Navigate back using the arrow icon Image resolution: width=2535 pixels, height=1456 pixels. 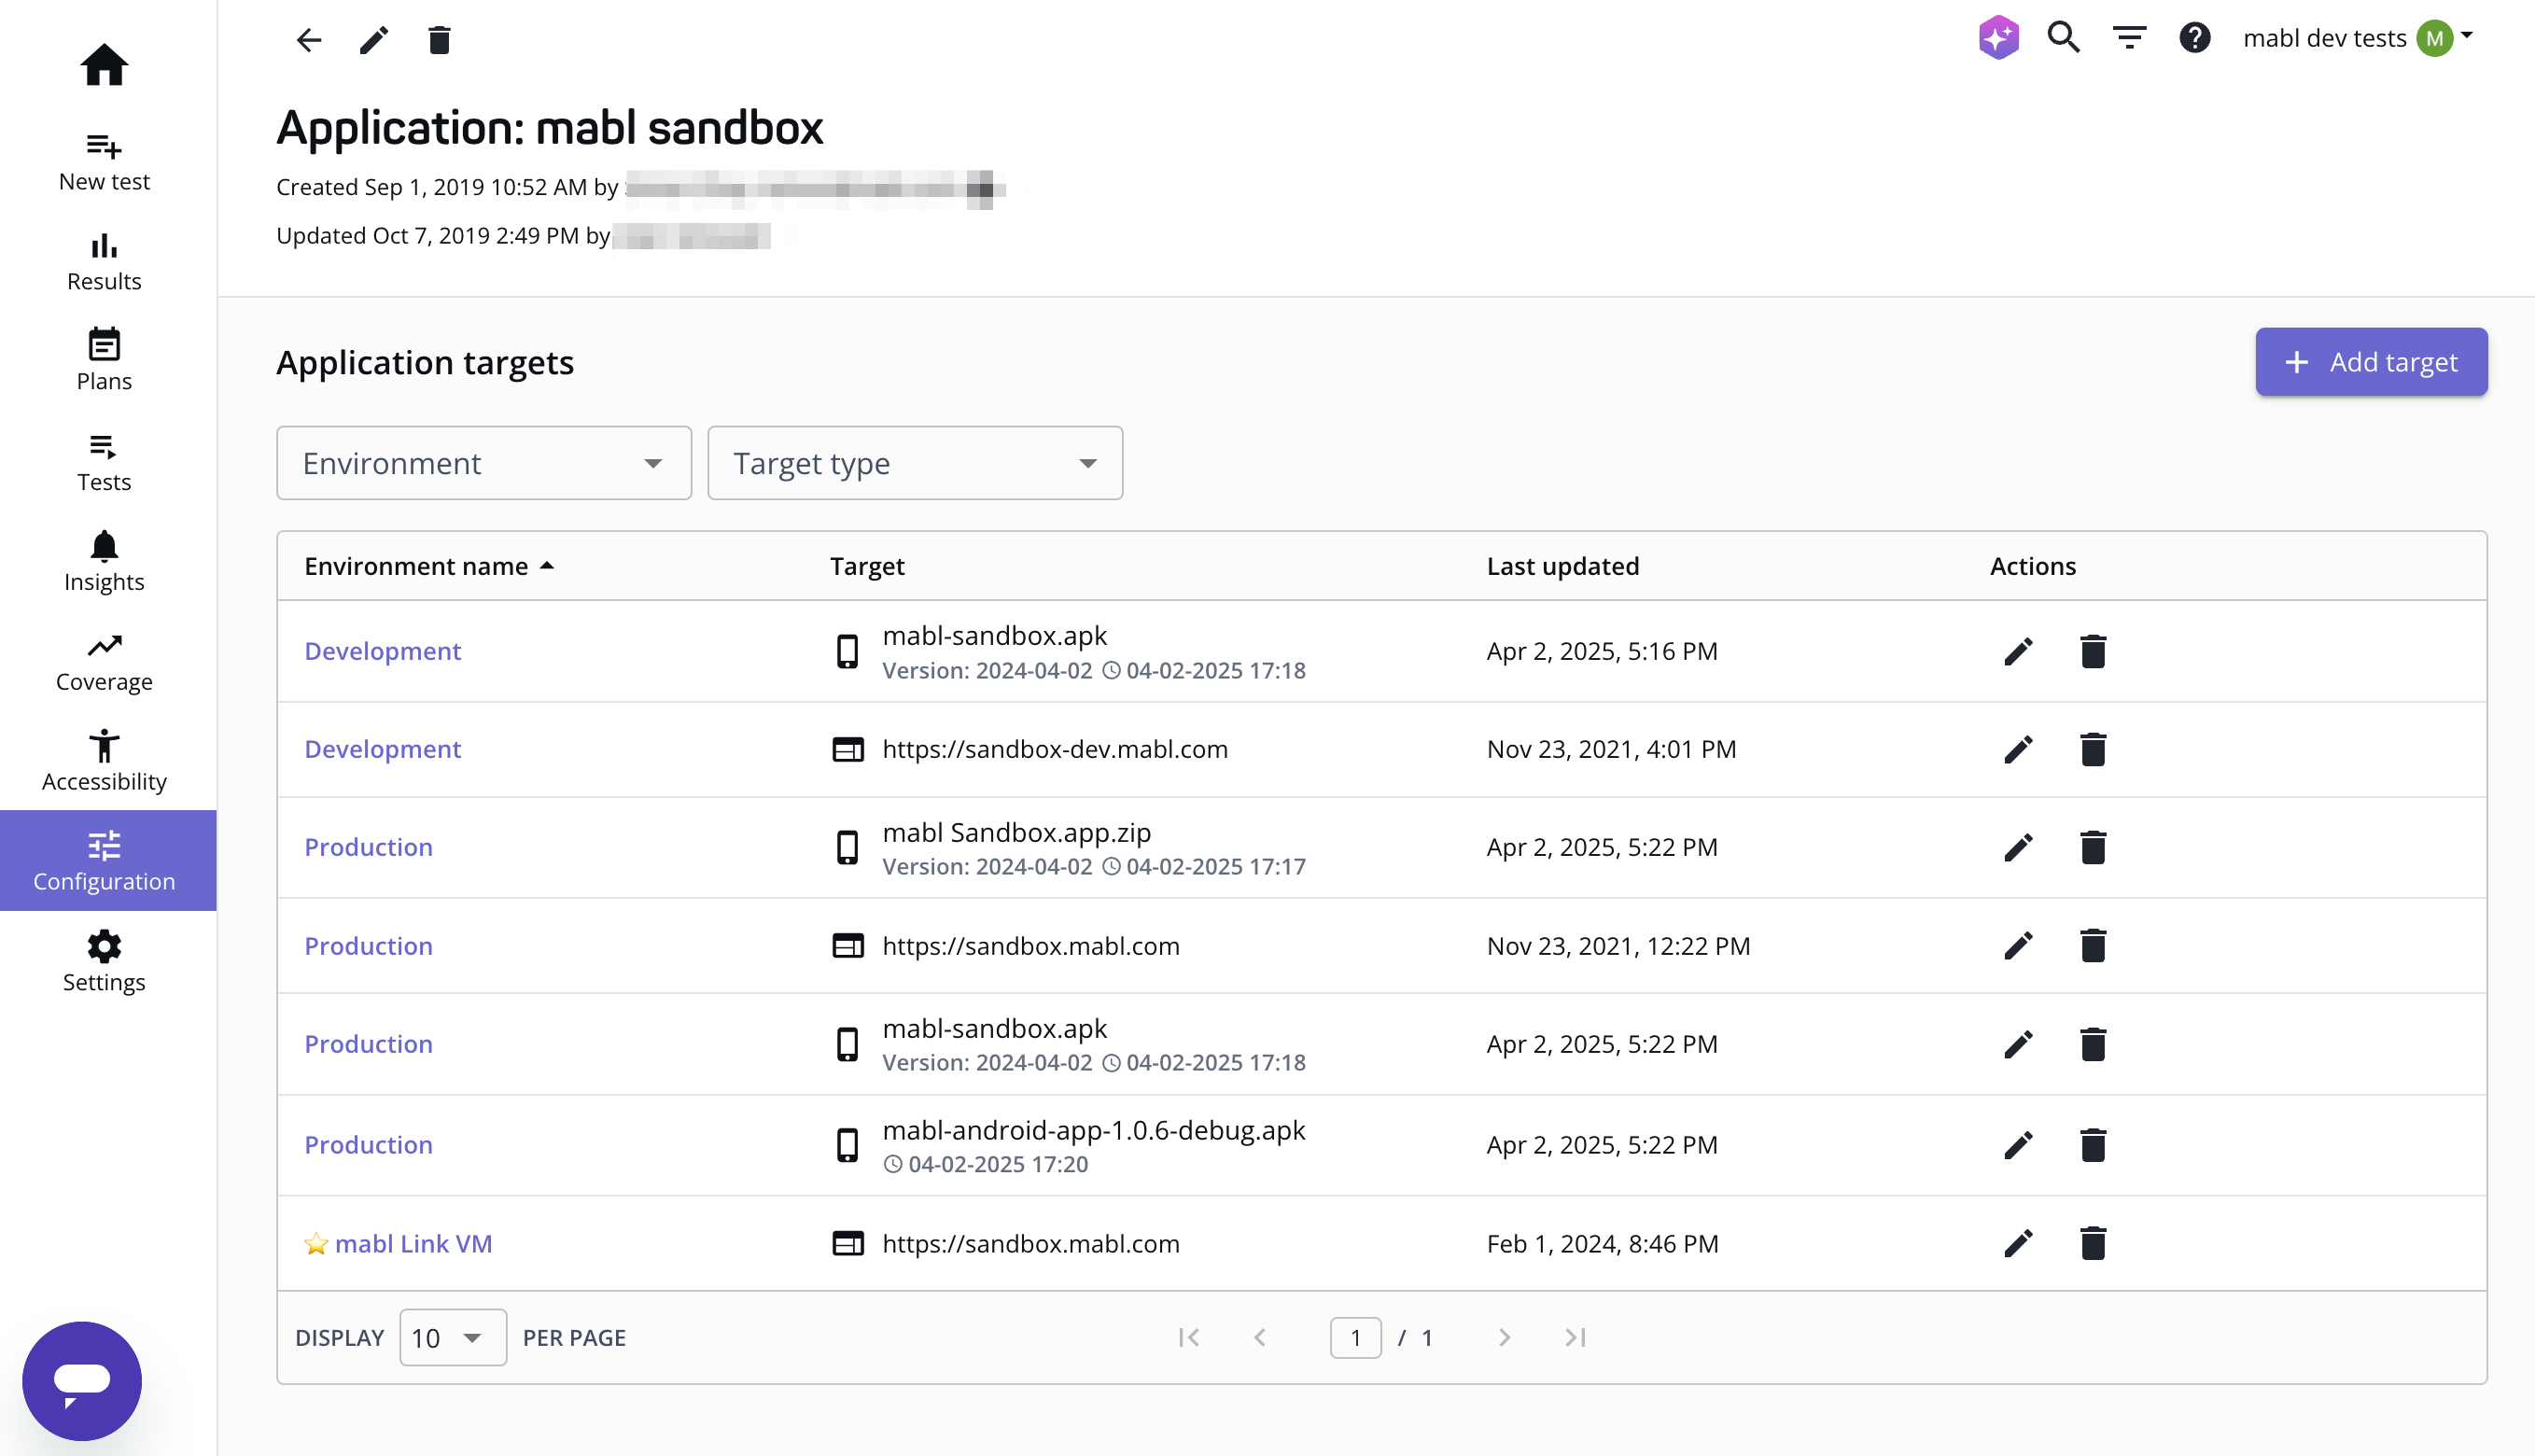308,40
